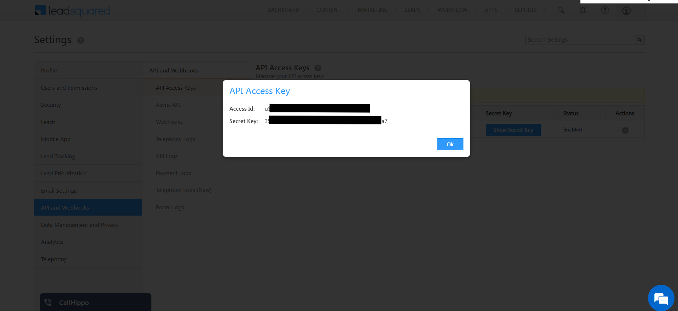The image size is (678, 311).
Task: Open the user profile icon in top bar
Action: point(626,11)
